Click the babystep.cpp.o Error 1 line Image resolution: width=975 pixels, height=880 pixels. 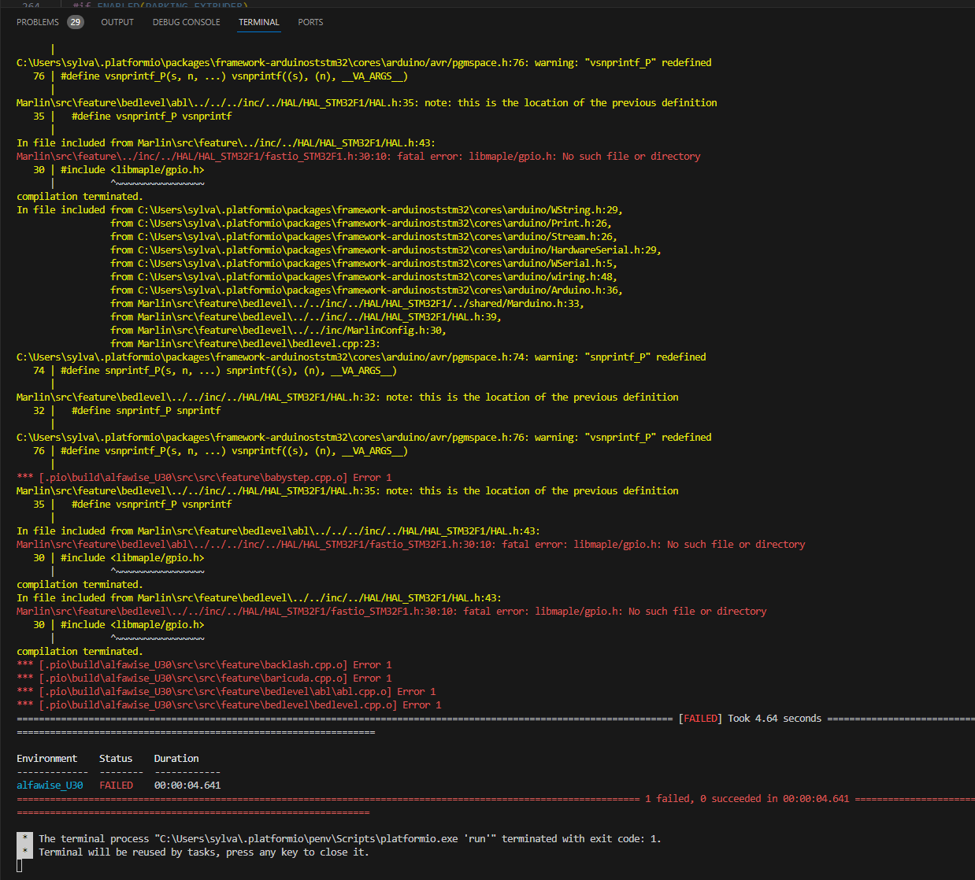pyautogui.click(x=204, y=478)
